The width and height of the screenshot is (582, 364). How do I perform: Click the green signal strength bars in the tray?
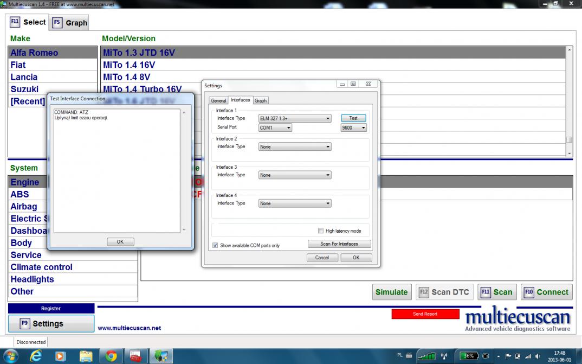click(x=426, y=356)
